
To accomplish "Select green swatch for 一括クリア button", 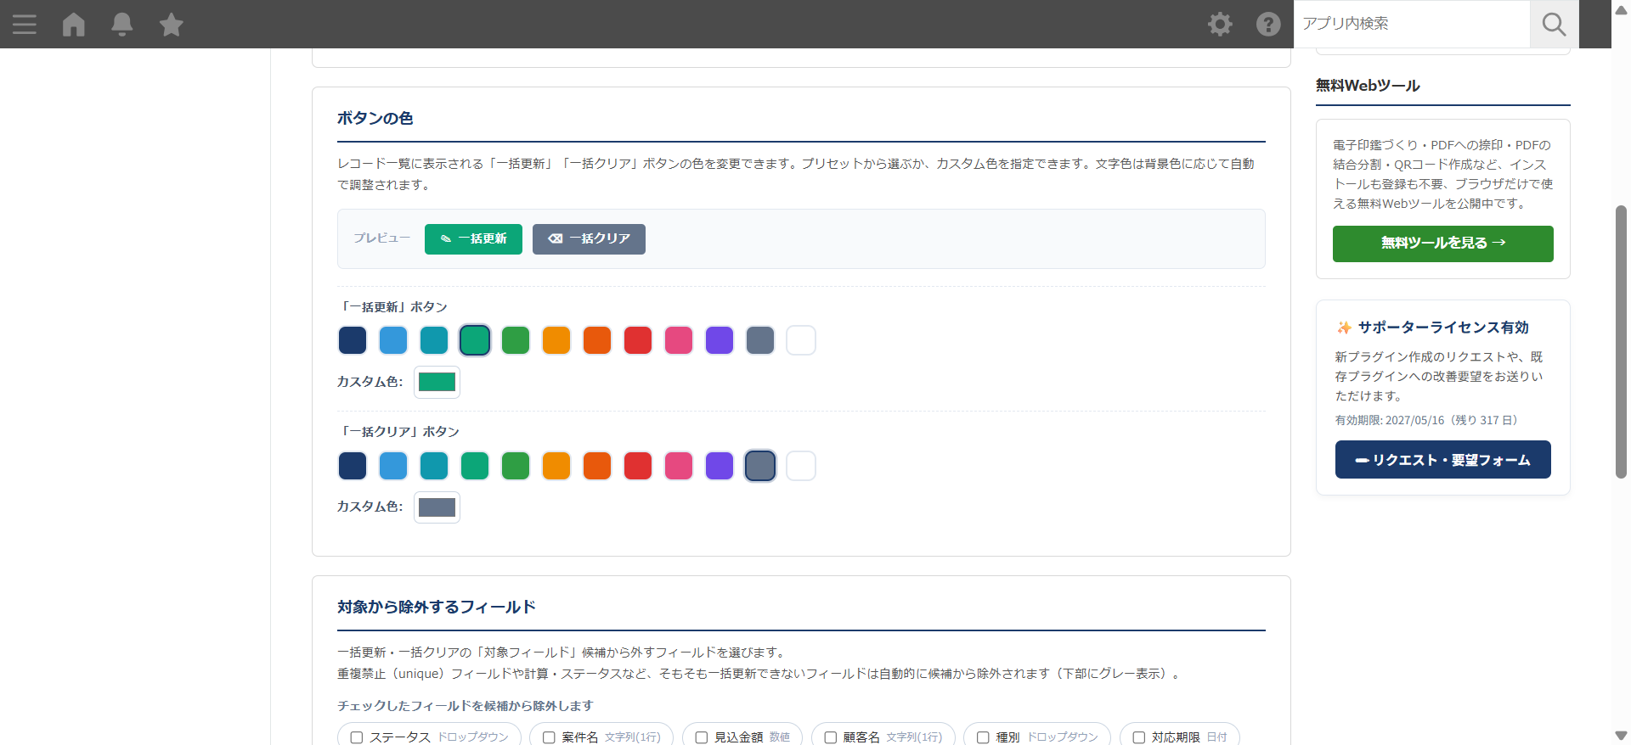I will point(516,466).
